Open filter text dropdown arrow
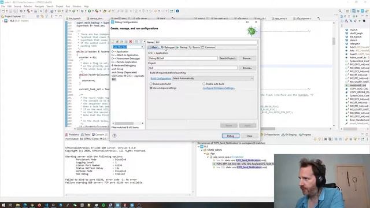This screenshot has height=208, width=370. pos(142,47)
